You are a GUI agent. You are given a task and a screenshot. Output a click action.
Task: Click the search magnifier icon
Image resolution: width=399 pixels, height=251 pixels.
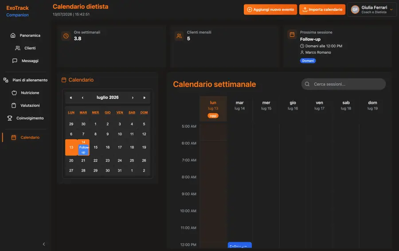tap(307, 84)
